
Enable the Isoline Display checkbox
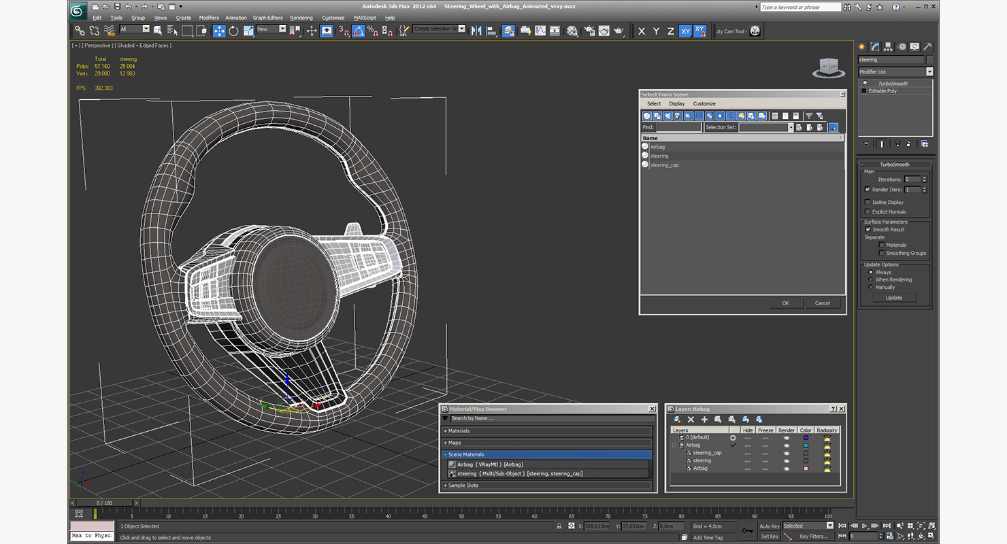(x=868, y=202)
